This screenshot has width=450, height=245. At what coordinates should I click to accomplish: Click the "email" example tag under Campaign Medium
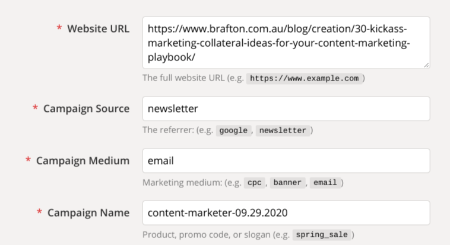pos(325,182)
